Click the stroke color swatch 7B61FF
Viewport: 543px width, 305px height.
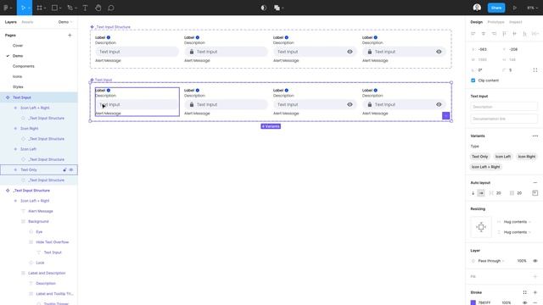(473, 302)
